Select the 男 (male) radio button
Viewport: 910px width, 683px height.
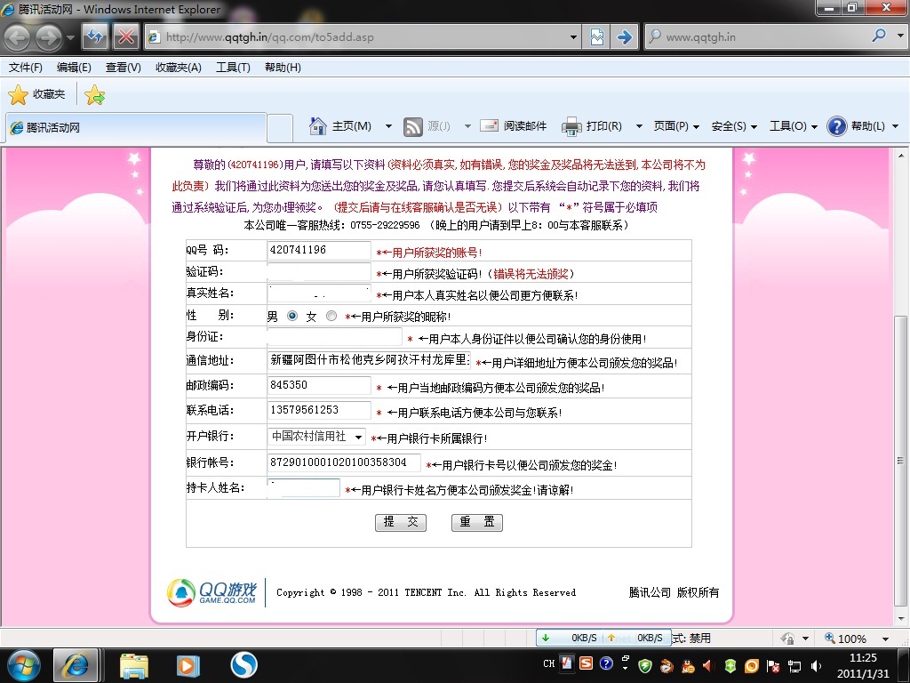point(292,316)
